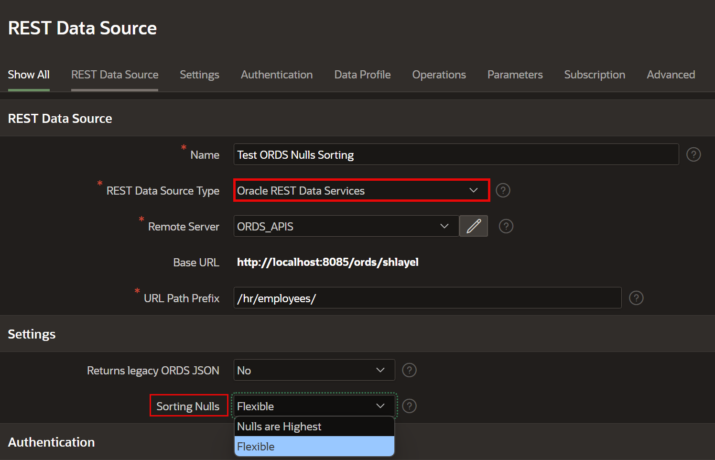Choose the 'Nulls are Highest' option

click(314, 427)
